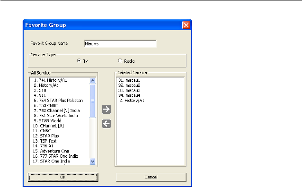Select 9. STAR World in list
The image size is (302, 187).
click(47, 121)
